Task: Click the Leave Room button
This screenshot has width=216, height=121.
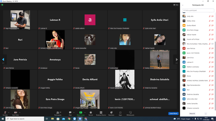Action: click(173, 114)
